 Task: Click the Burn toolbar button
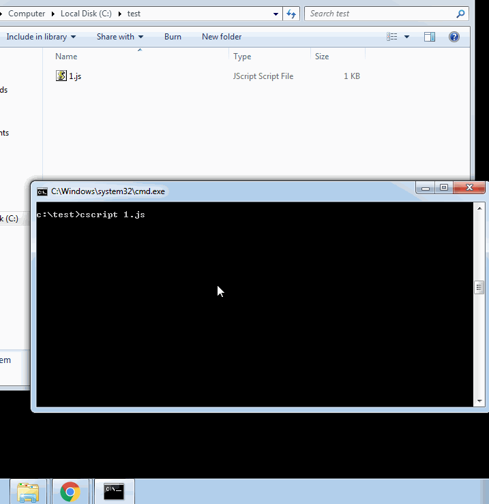tap(173, 37)
